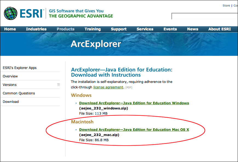Click the ESRI globe logo

[10, 13]
